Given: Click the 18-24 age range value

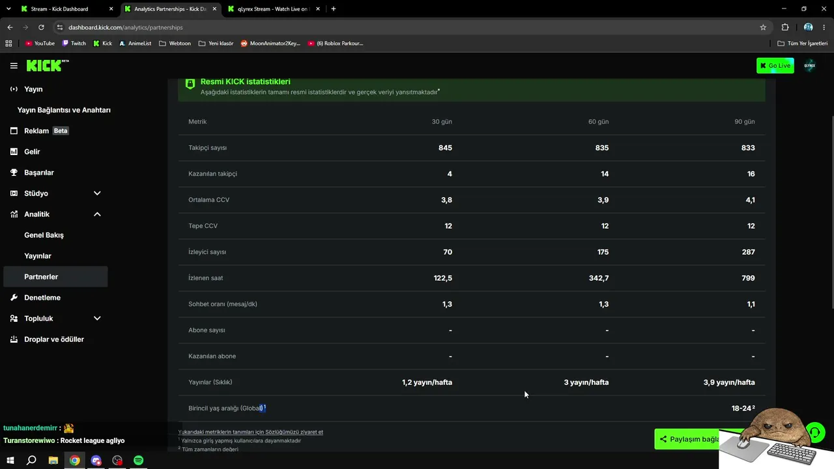Looking at the screenshot, I should [743, 408].
